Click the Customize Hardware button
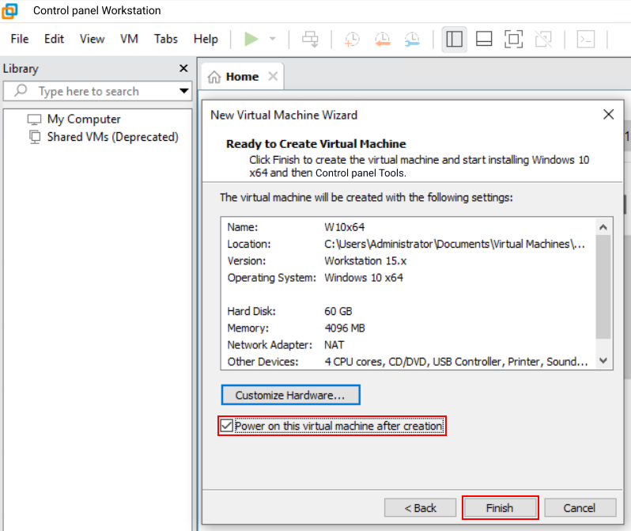 (x=290, y=394)
